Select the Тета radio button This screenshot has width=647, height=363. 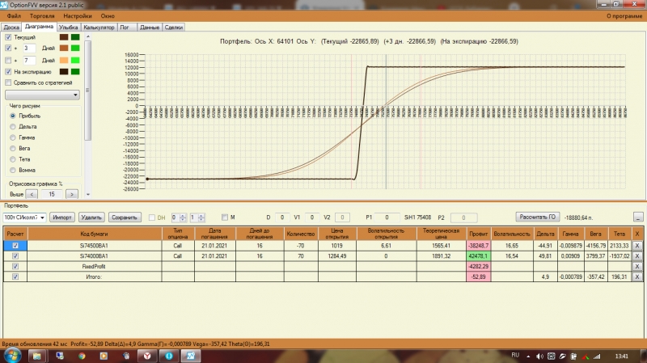[13, 159]
